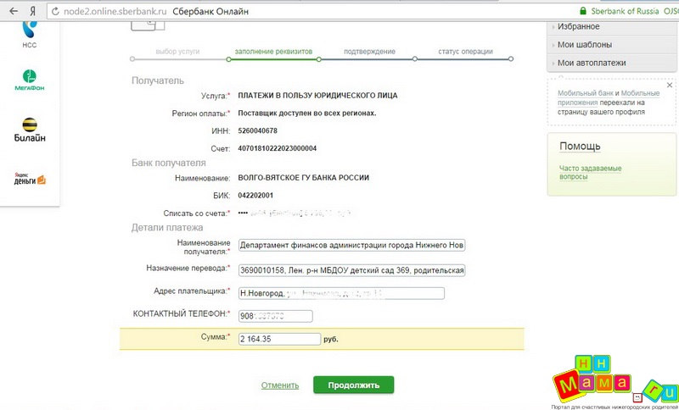Click the Sberbank of Russia certificate label
Screen dimensions: 679x410
(625, 11)
